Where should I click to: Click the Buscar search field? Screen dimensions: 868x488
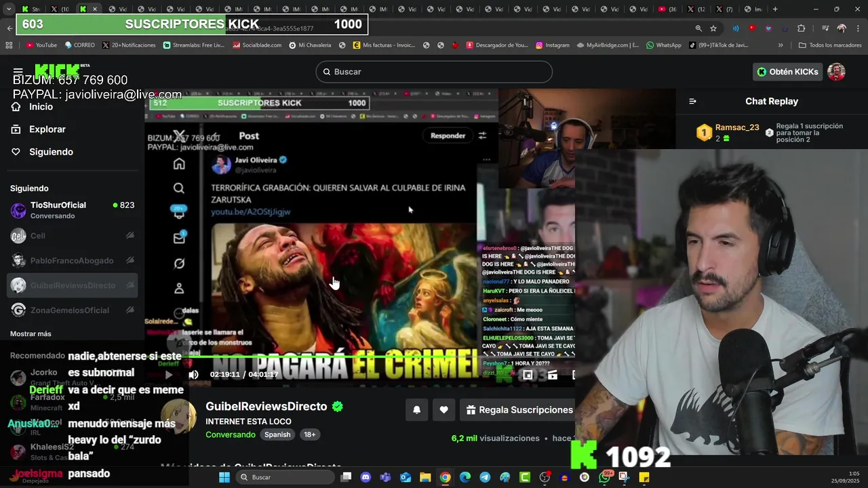coord(434,72)
